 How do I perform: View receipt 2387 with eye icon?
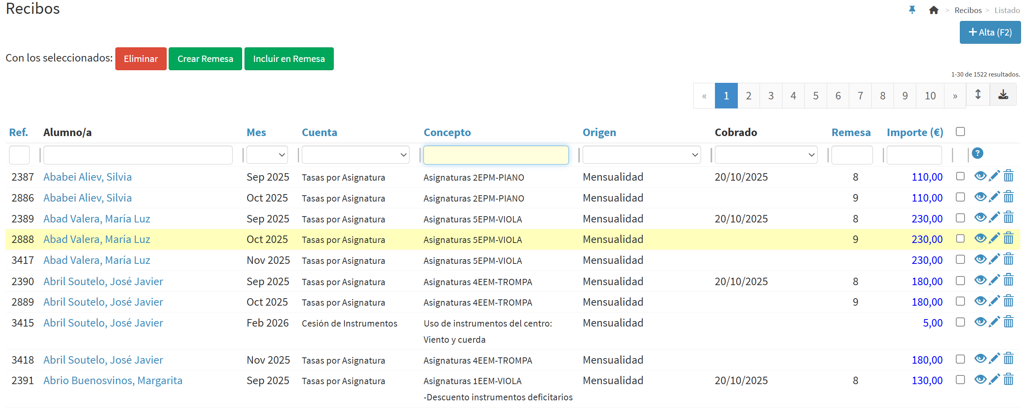pos(980,176)
